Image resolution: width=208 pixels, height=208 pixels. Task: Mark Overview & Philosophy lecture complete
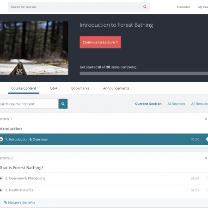click(x=207, y=178)
